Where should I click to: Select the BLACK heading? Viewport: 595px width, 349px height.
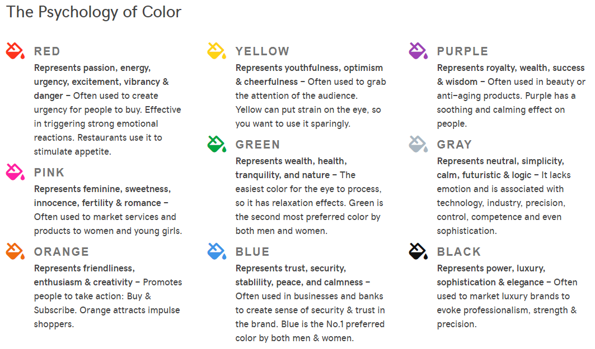coord(459,252)
